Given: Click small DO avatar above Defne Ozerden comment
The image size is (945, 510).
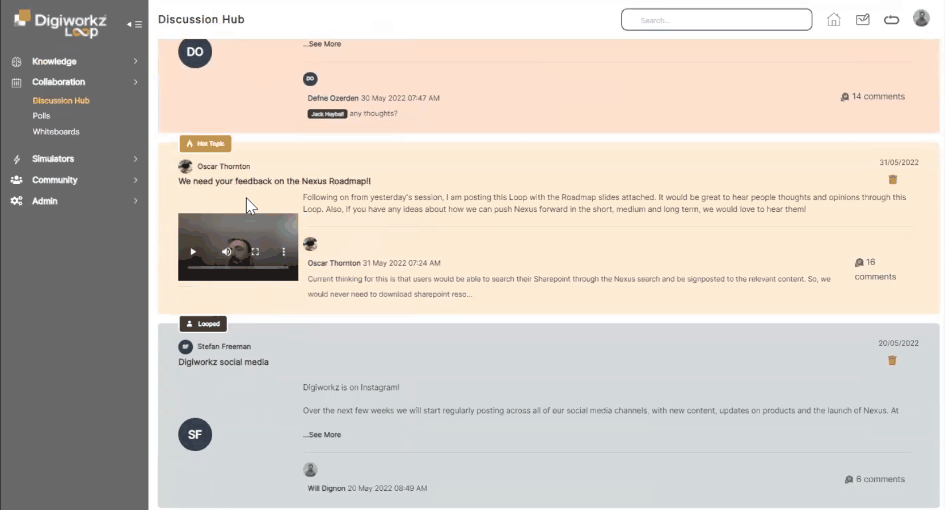Looking at the screenshot, I should pyautogui.click(x=310, y=79).
